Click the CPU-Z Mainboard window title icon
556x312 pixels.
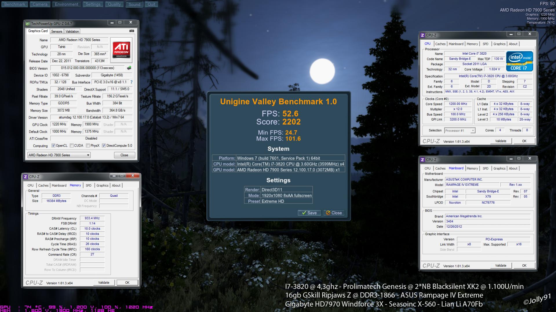click(422, 160)
